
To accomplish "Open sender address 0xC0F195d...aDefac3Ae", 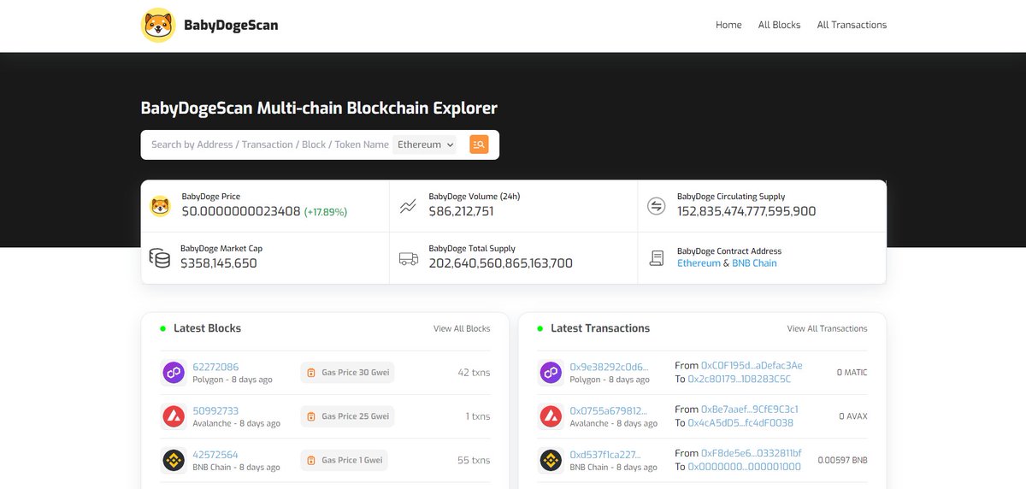I will pyautogui.click(x=752, y=366).
